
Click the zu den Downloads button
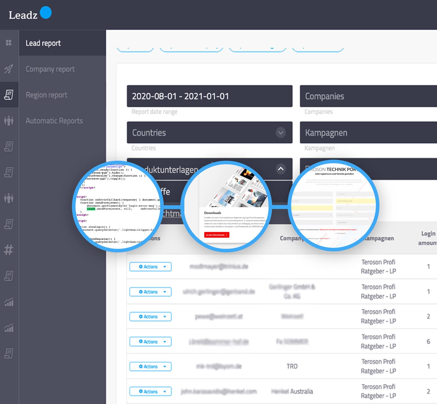(217, 234)
